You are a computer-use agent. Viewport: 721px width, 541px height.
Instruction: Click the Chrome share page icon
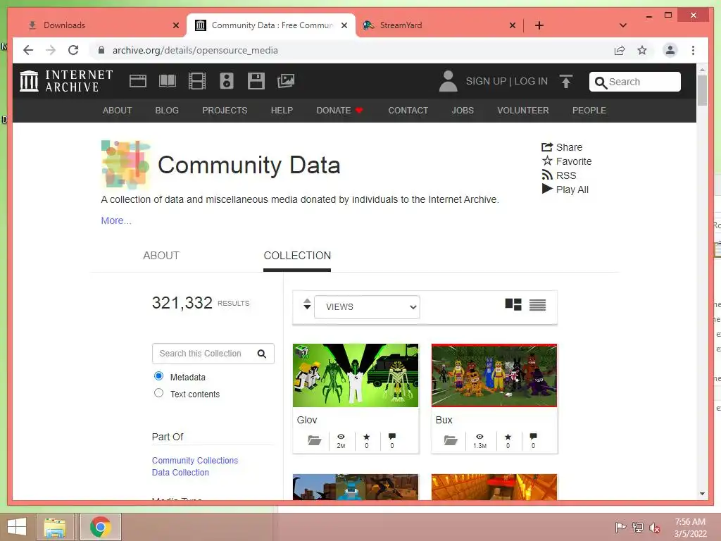[x=620, y=50]
